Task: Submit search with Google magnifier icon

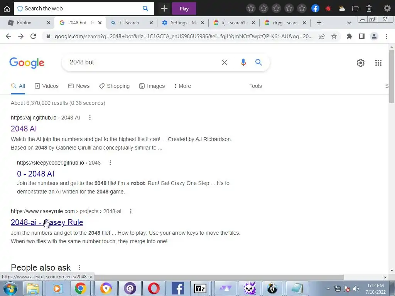Action: click(x=259, y=62)
